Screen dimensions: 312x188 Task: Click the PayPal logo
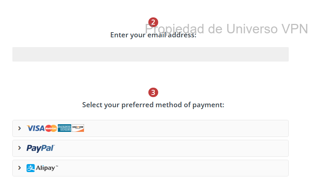40,148
